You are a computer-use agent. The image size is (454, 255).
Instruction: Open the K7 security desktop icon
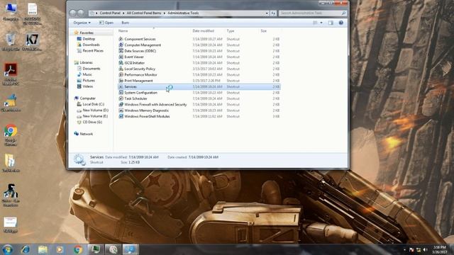point(32,42)
